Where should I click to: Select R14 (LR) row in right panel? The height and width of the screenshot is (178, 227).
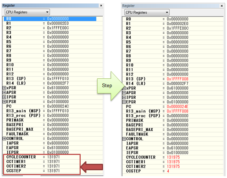(173, 84)
